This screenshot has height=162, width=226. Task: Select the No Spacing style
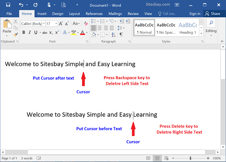coord(166,28)
